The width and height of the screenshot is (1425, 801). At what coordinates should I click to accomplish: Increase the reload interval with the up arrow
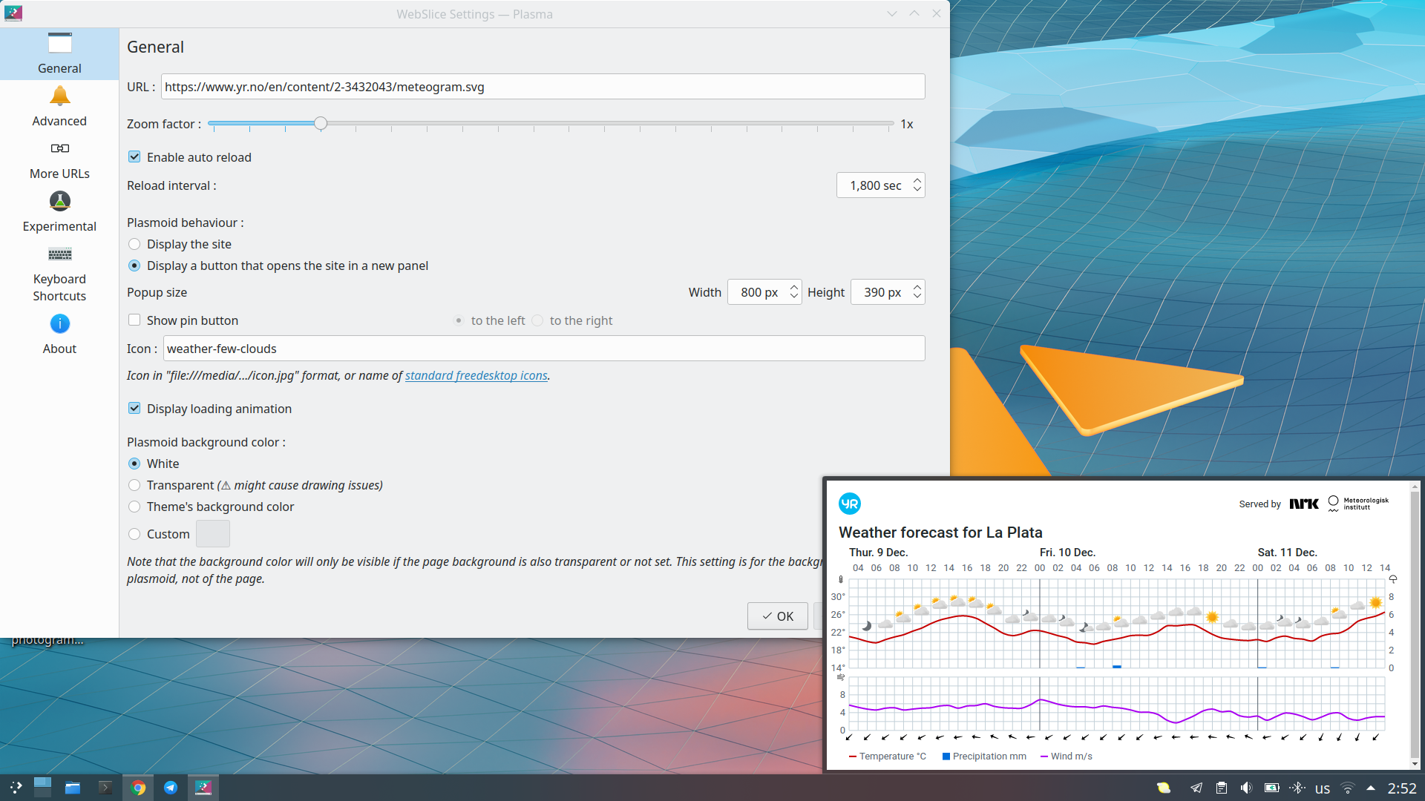pos(917,180)
